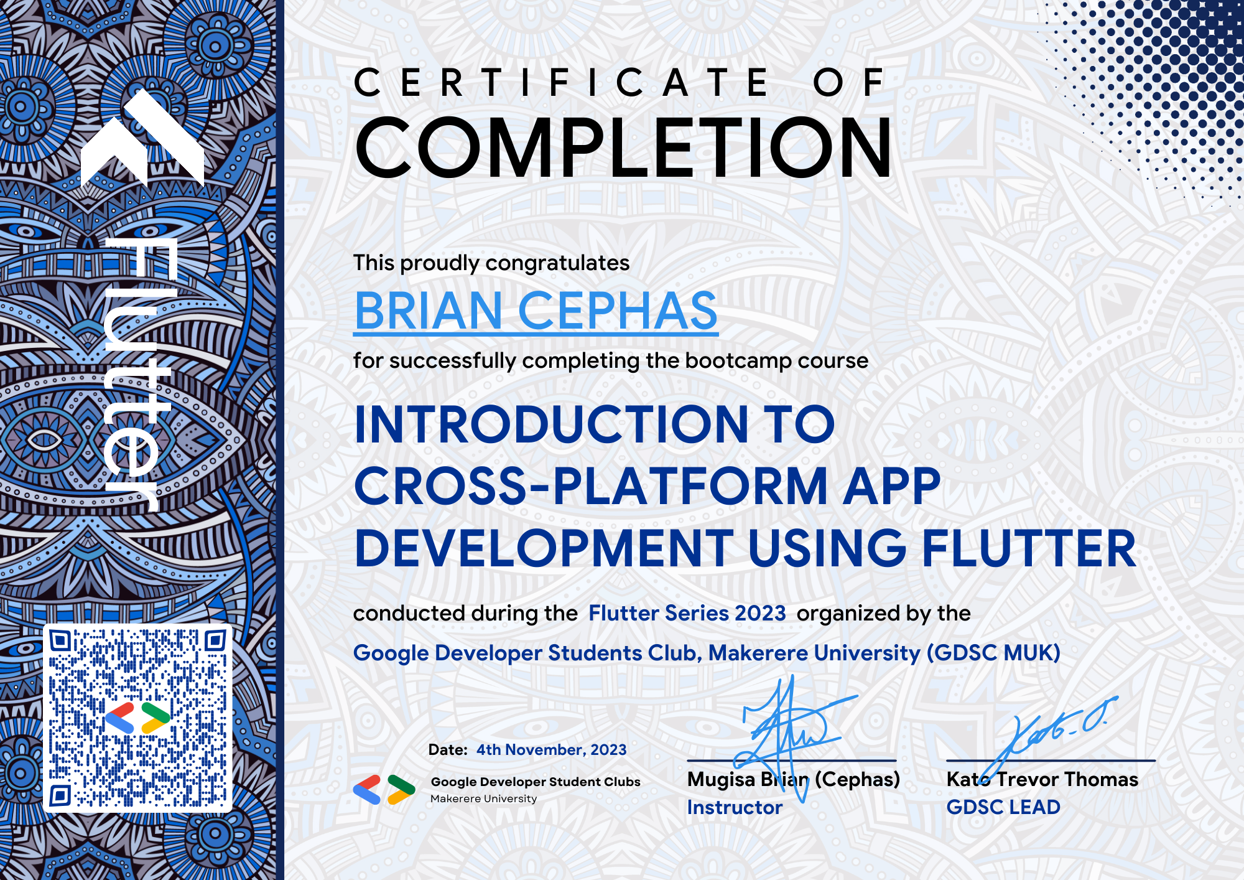Click the GDSC logo inside QR code
Screen dimensions: 1244x880
coord(137,718)
